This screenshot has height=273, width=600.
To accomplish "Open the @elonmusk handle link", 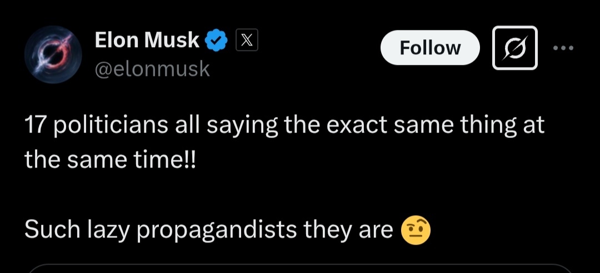I will point(152,69).
